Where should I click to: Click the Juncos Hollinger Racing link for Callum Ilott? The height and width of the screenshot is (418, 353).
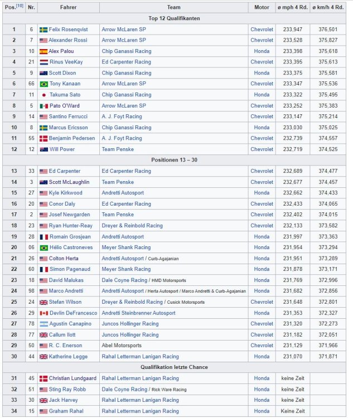[130, 334]
